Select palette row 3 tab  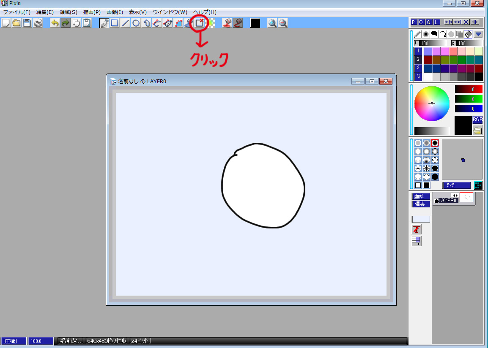click(x=418, y=68)
